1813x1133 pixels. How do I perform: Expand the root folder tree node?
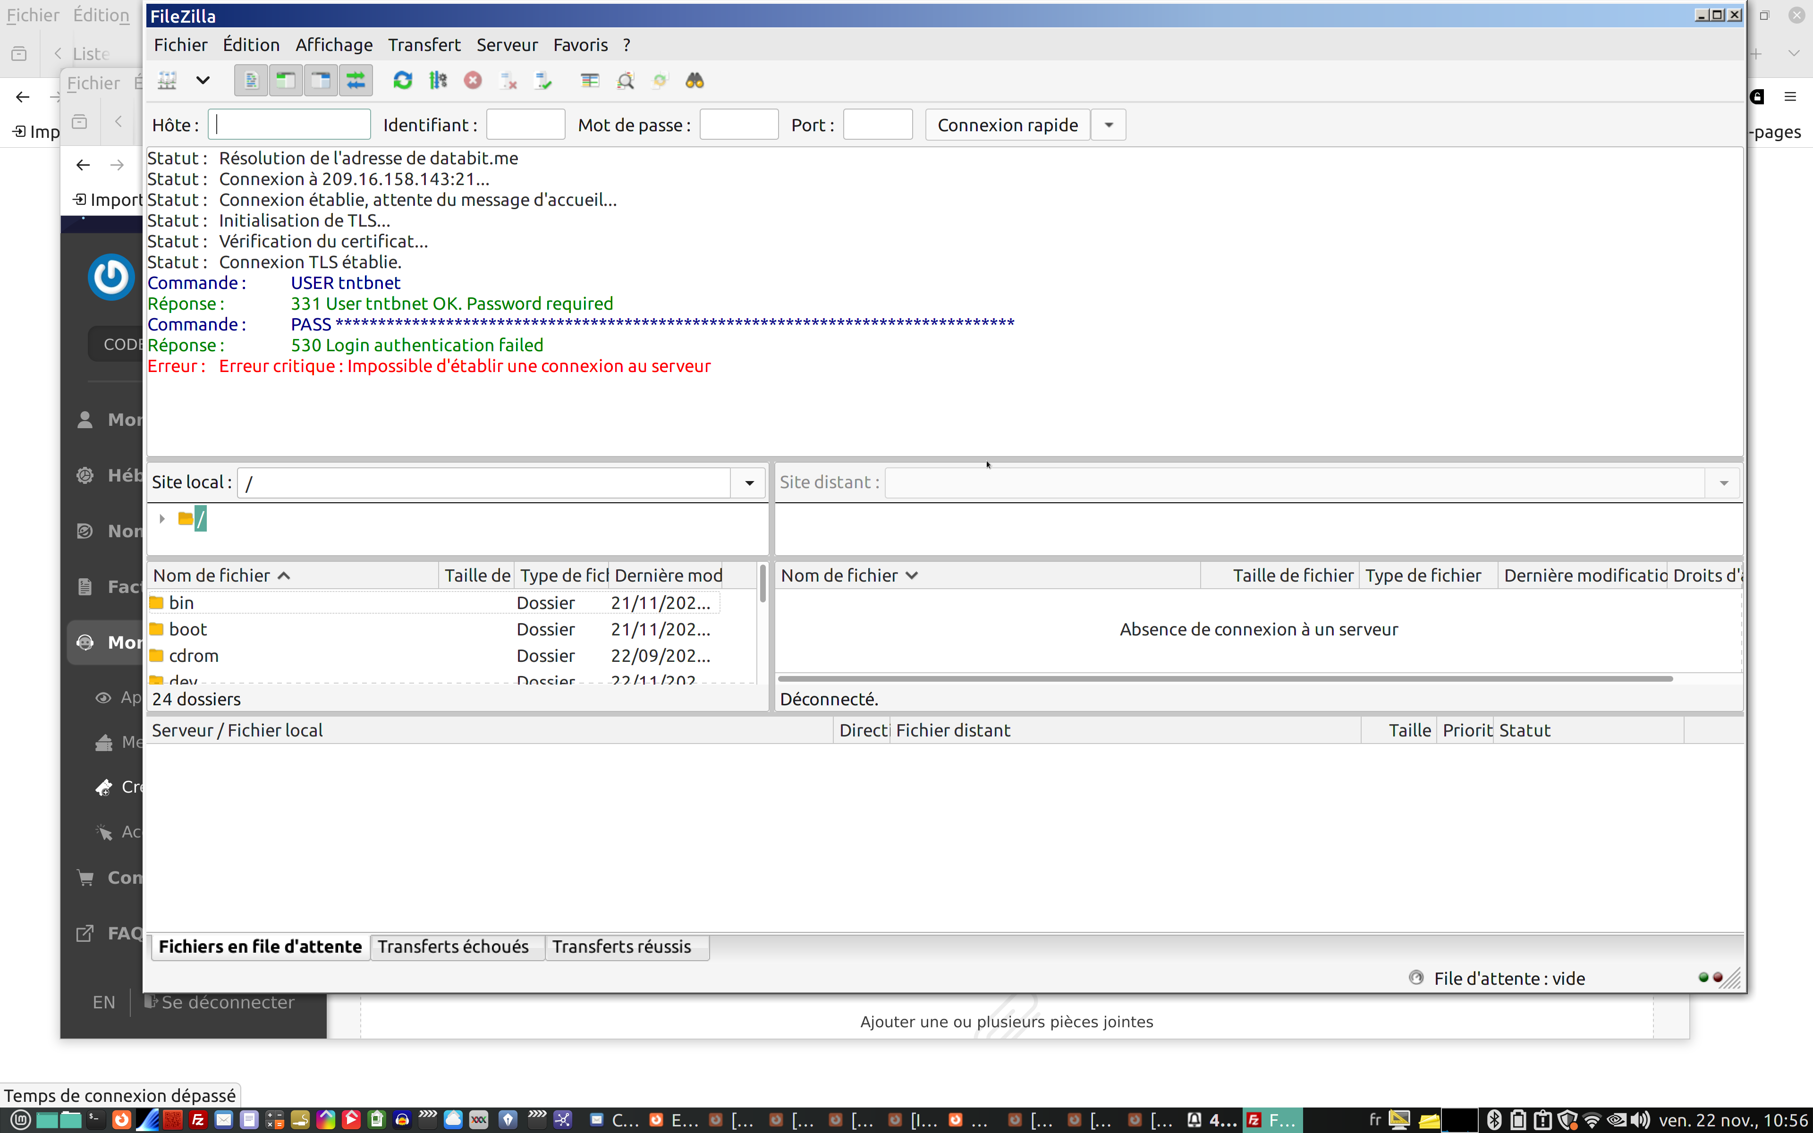point(162,518)
